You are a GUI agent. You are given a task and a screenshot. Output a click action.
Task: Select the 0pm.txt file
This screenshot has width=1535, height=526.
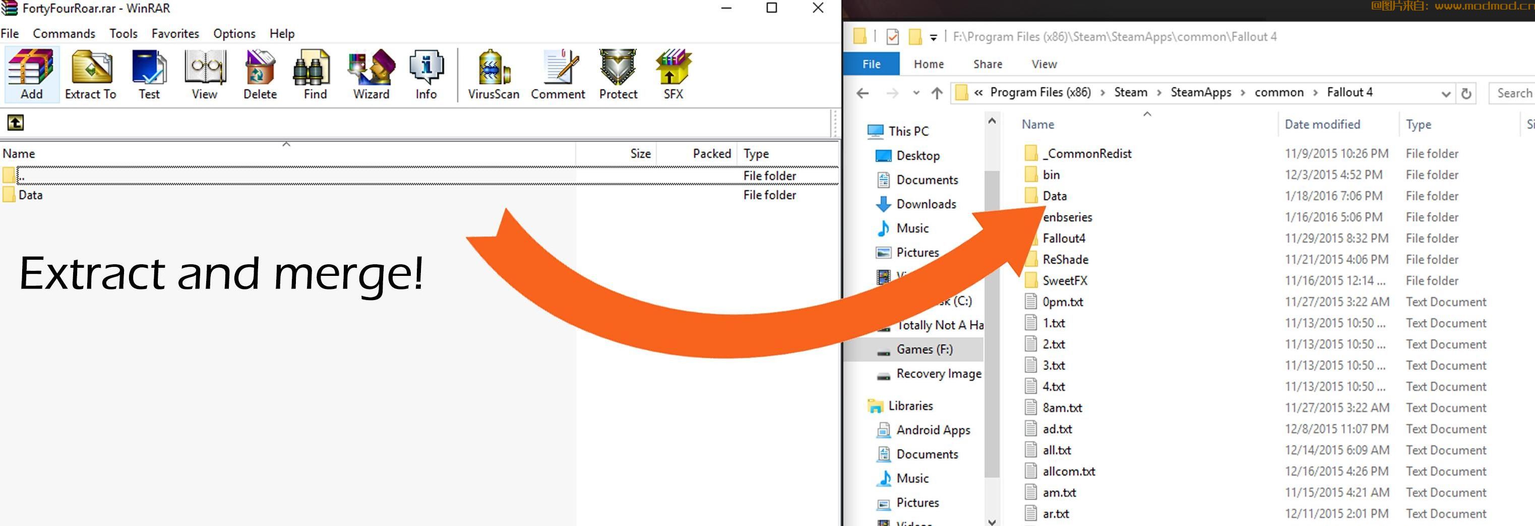point(1054,302)
